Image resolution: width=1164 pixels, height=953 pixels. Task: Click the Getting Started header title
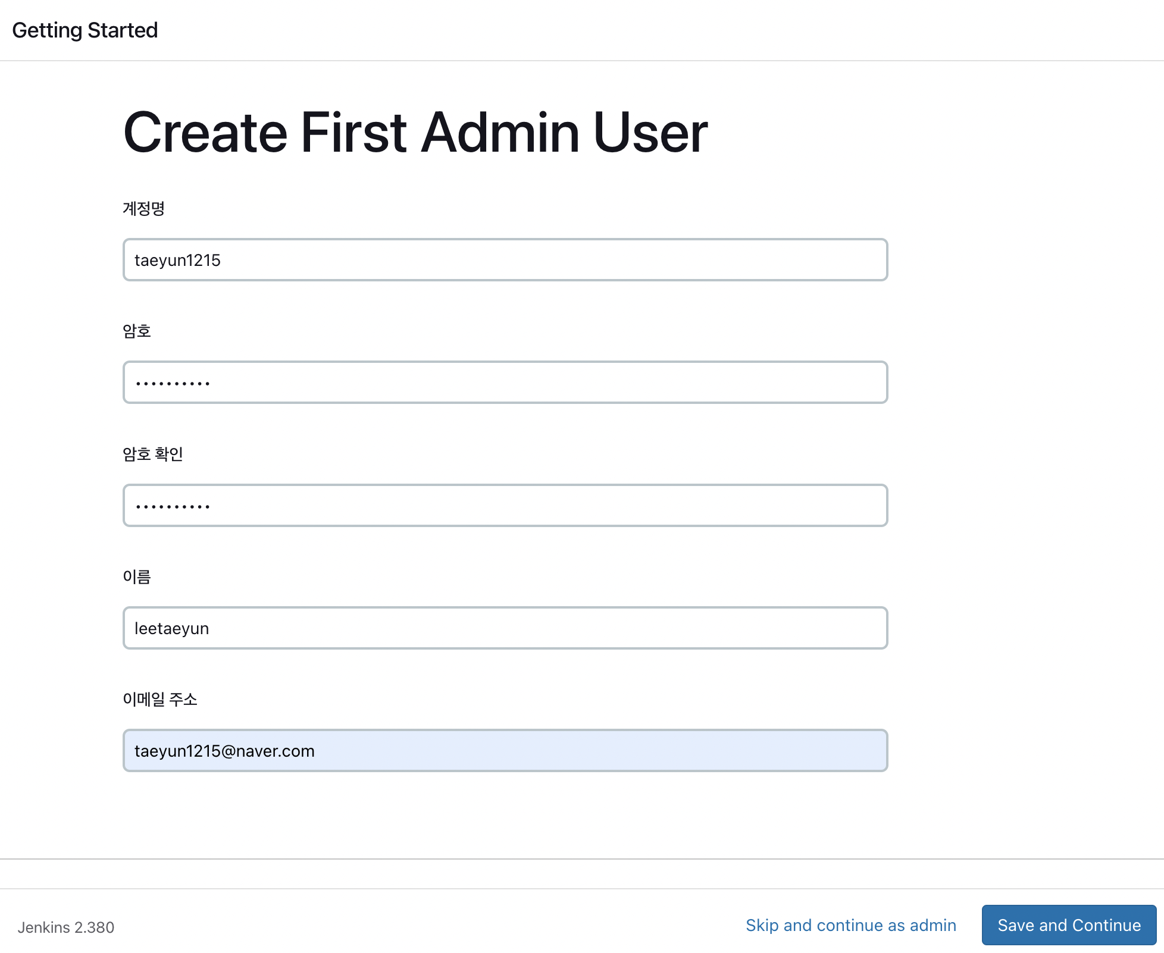85,30
